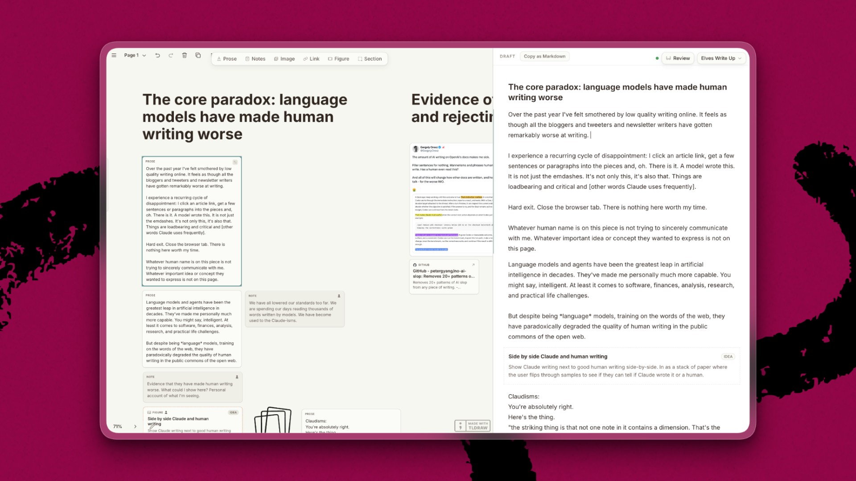Select the Prose tool

[x=226, y=59]
